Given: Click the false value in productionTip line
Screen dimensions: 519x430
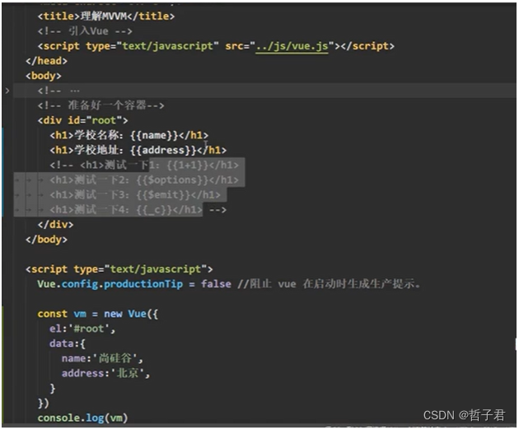Looking at the screenshot, I should pos(216,284).
